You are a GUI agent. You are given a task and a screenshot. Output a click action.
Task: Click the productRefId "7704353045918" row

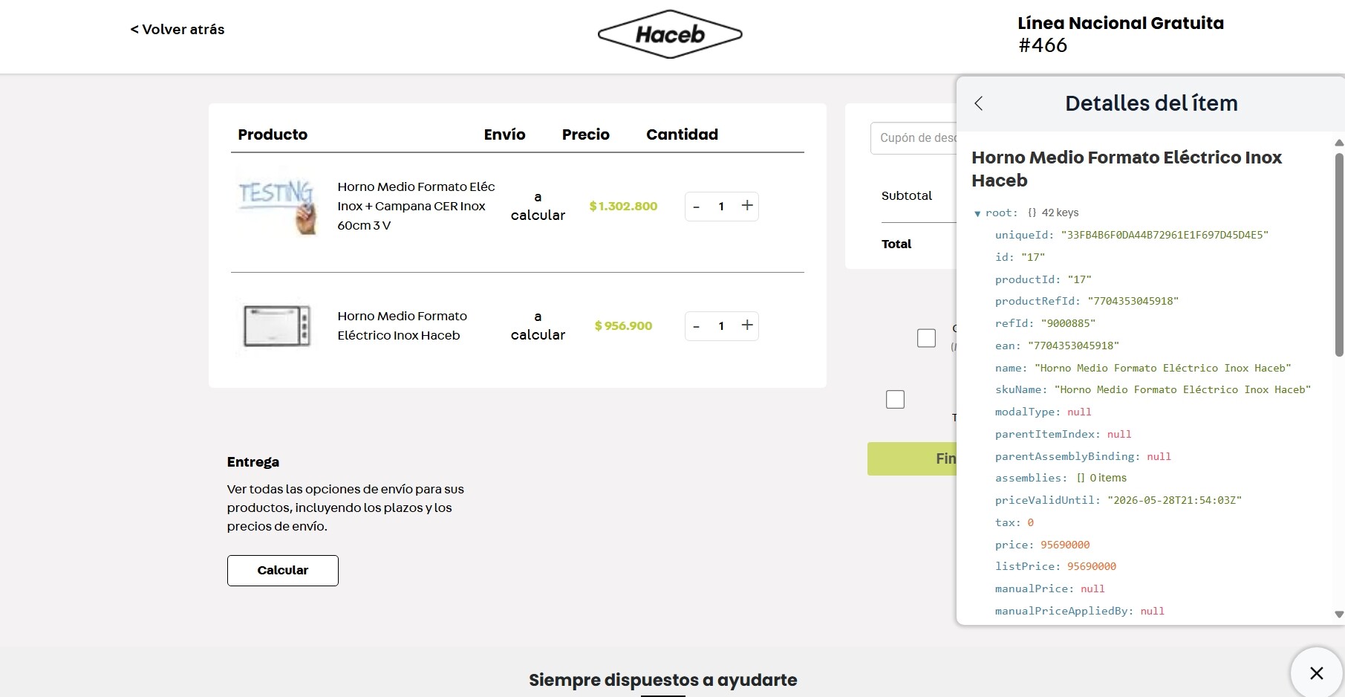tap(1087, 301)
